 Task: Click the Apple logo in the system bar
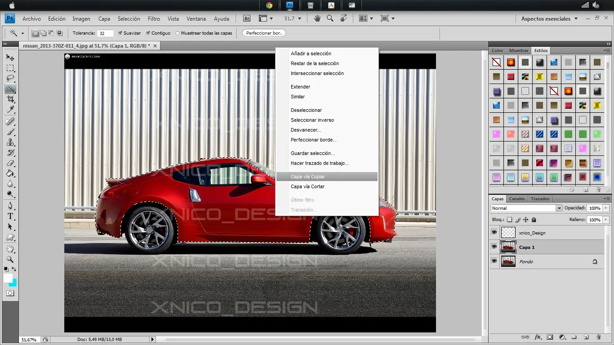pyautogui.click(x=12, y=5)
